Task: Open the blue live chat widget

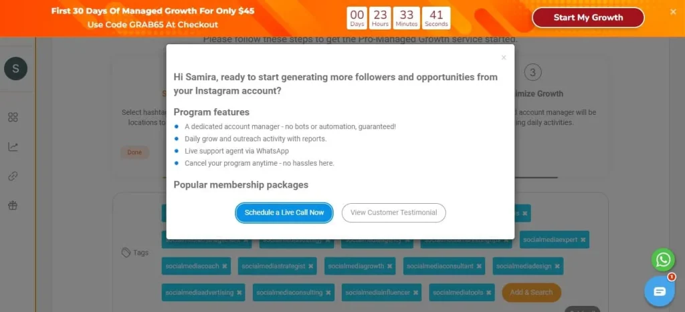Action: (660, 291)
